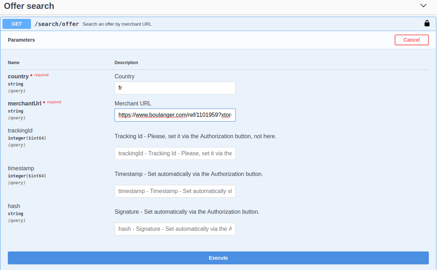Click the Description column header

coord(126,63)
